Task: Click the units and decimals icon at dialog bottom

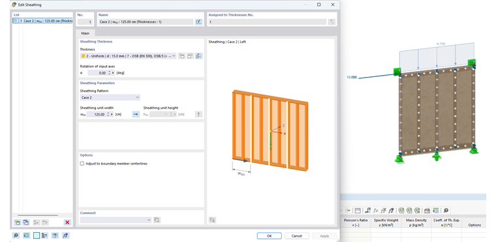Action: (x=26, y=235)
